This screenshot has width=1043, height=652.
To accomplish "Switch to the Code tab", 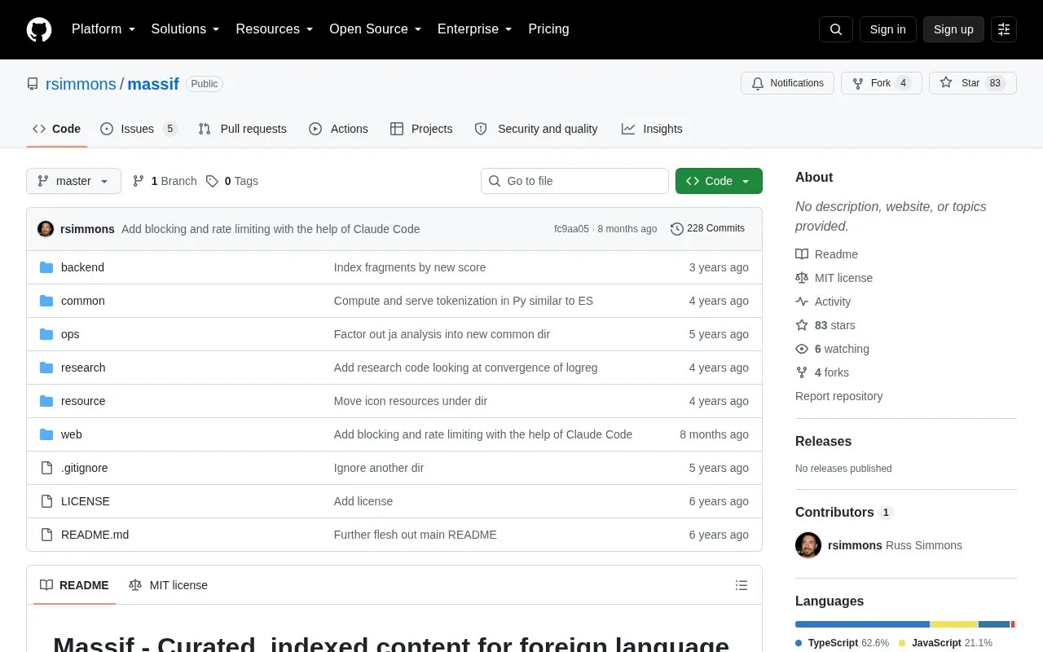I will click(56, 129).
